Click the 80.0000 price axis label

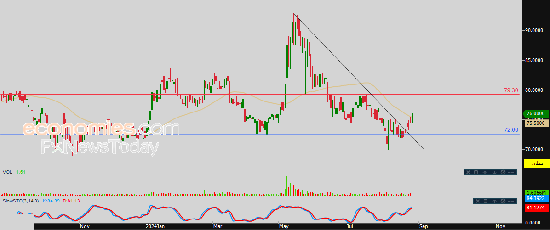[534, 90]
